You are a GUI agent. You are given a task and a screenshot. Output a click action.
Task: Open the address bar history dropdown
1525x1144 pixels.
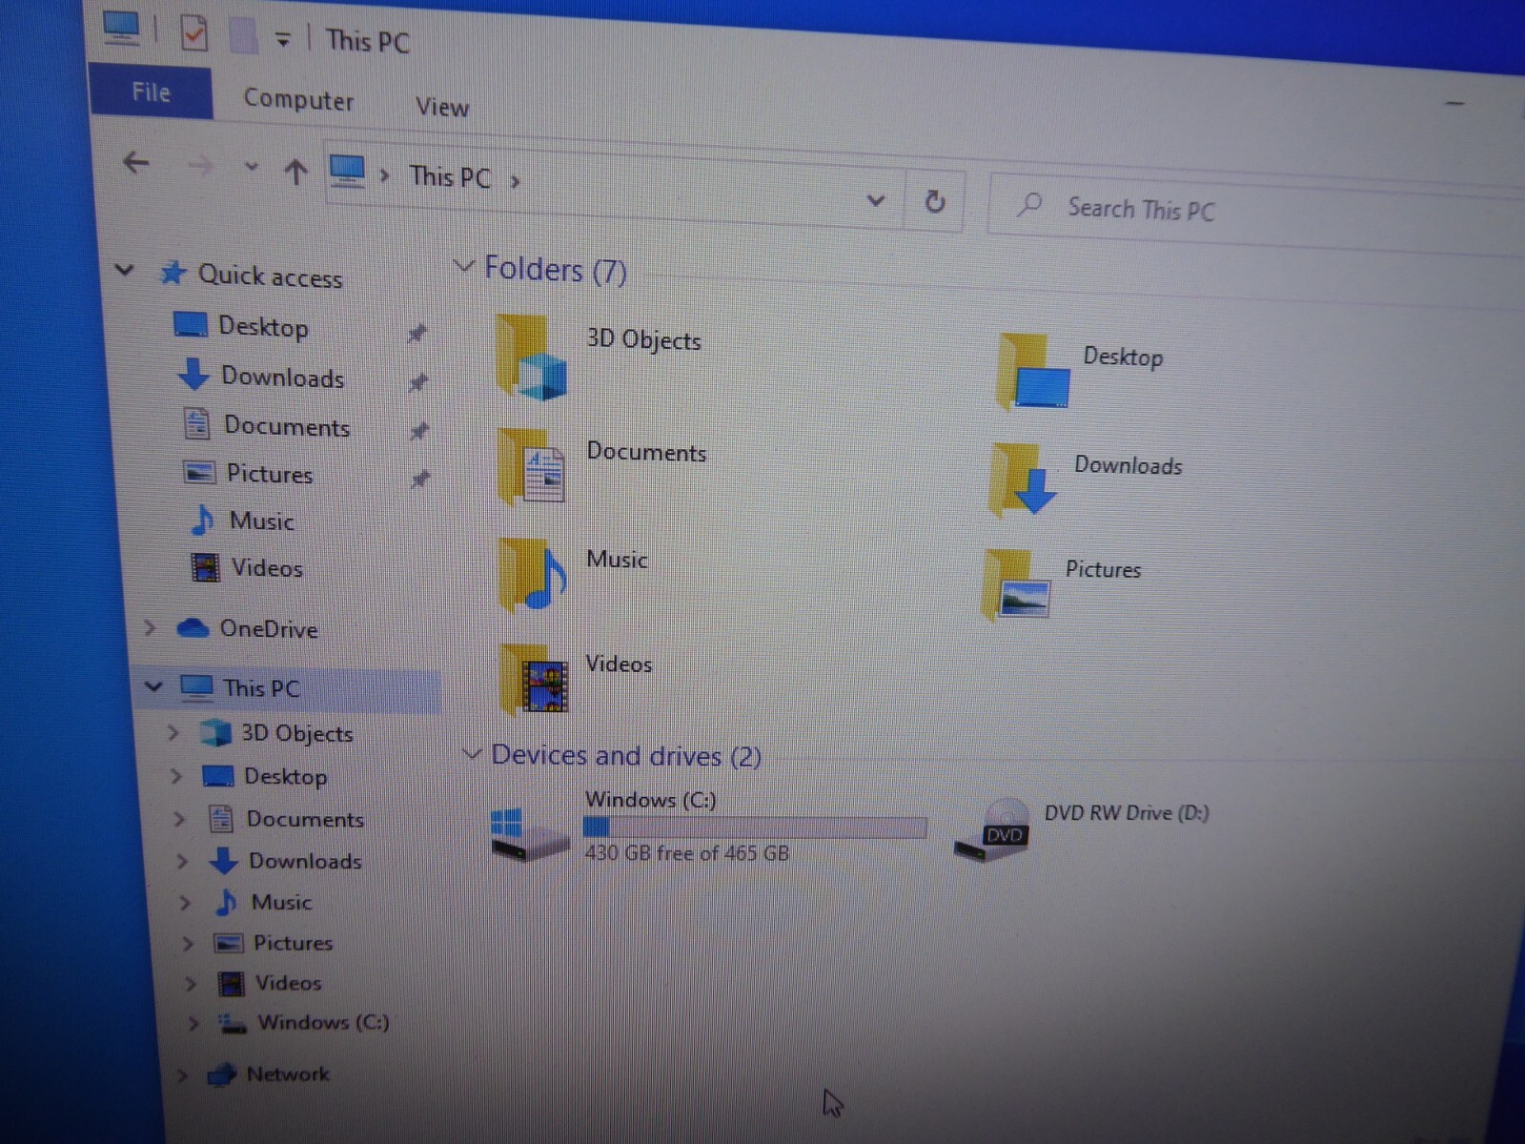[876, 200]
